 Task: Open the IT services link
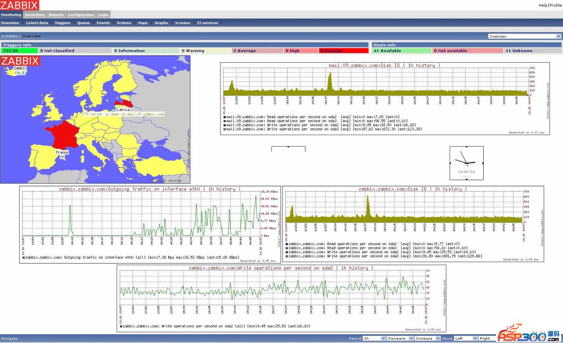click(207, 23)
